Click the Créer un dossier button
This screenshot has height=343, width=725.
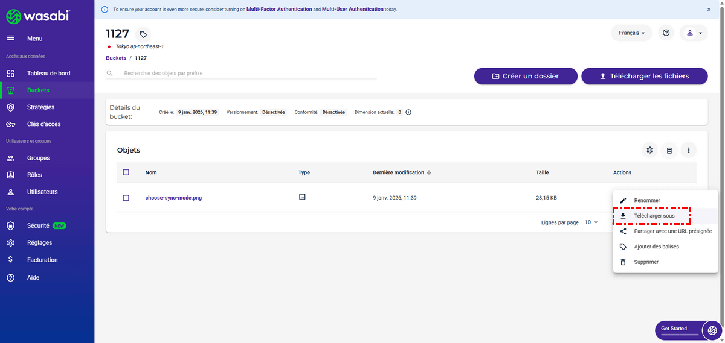tap(525, 76)
